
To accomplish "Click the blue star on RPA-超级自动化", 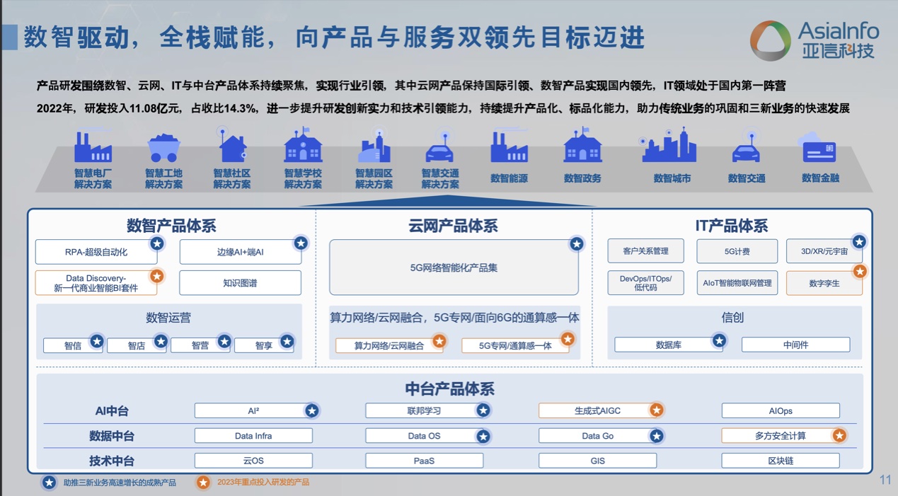I will tap(157, 243).
